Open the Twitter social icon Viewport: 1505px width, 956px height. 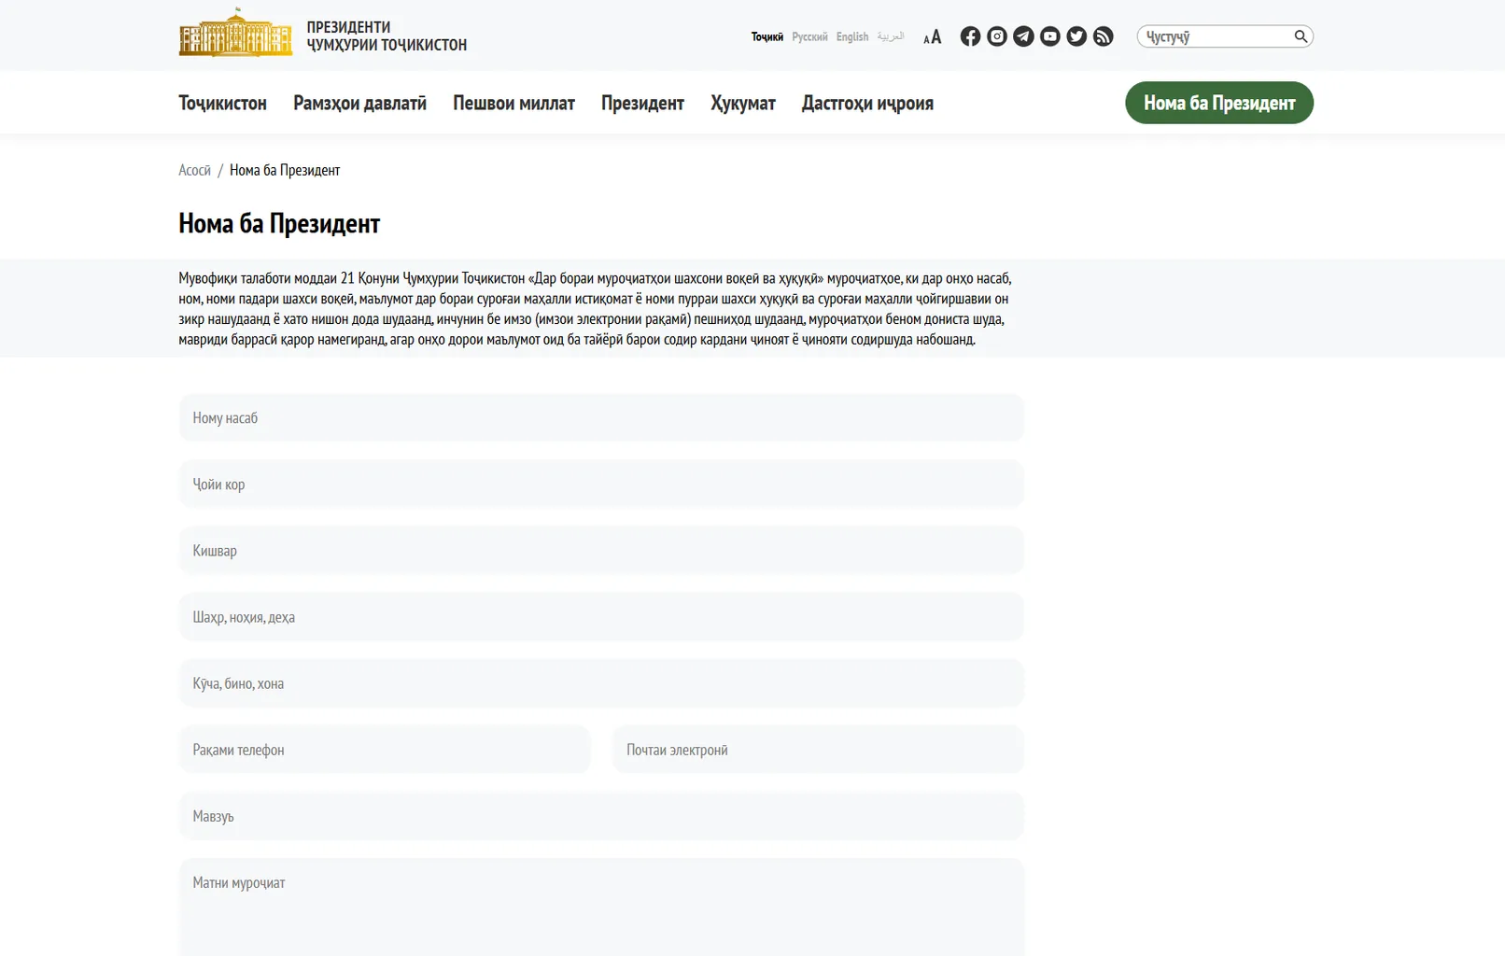tap(1076, 36)
